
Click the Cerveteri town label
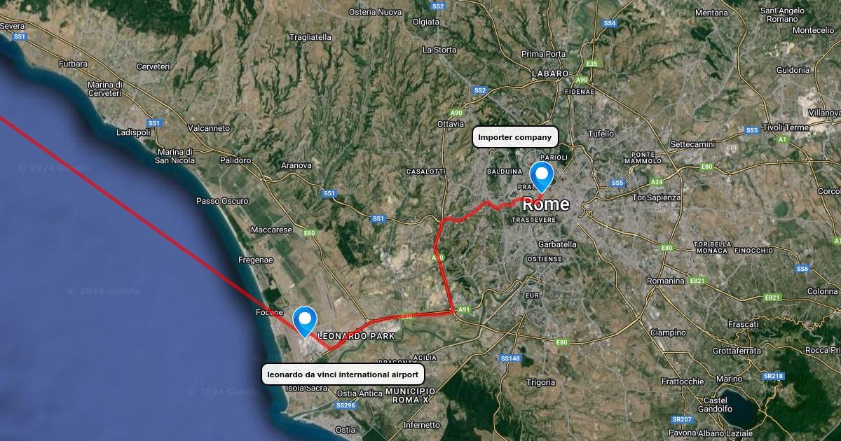pyautogui.click(x=153, y=66)
